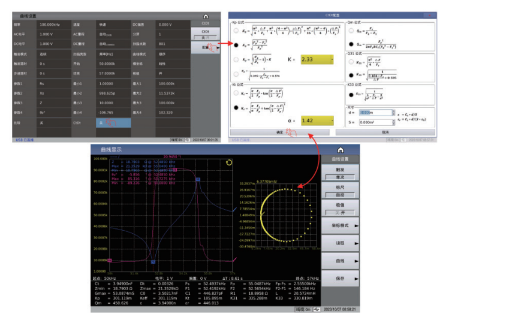Click the 取消 button in CtDt dialog
The image size is (512, 326).
coord(385,131)
